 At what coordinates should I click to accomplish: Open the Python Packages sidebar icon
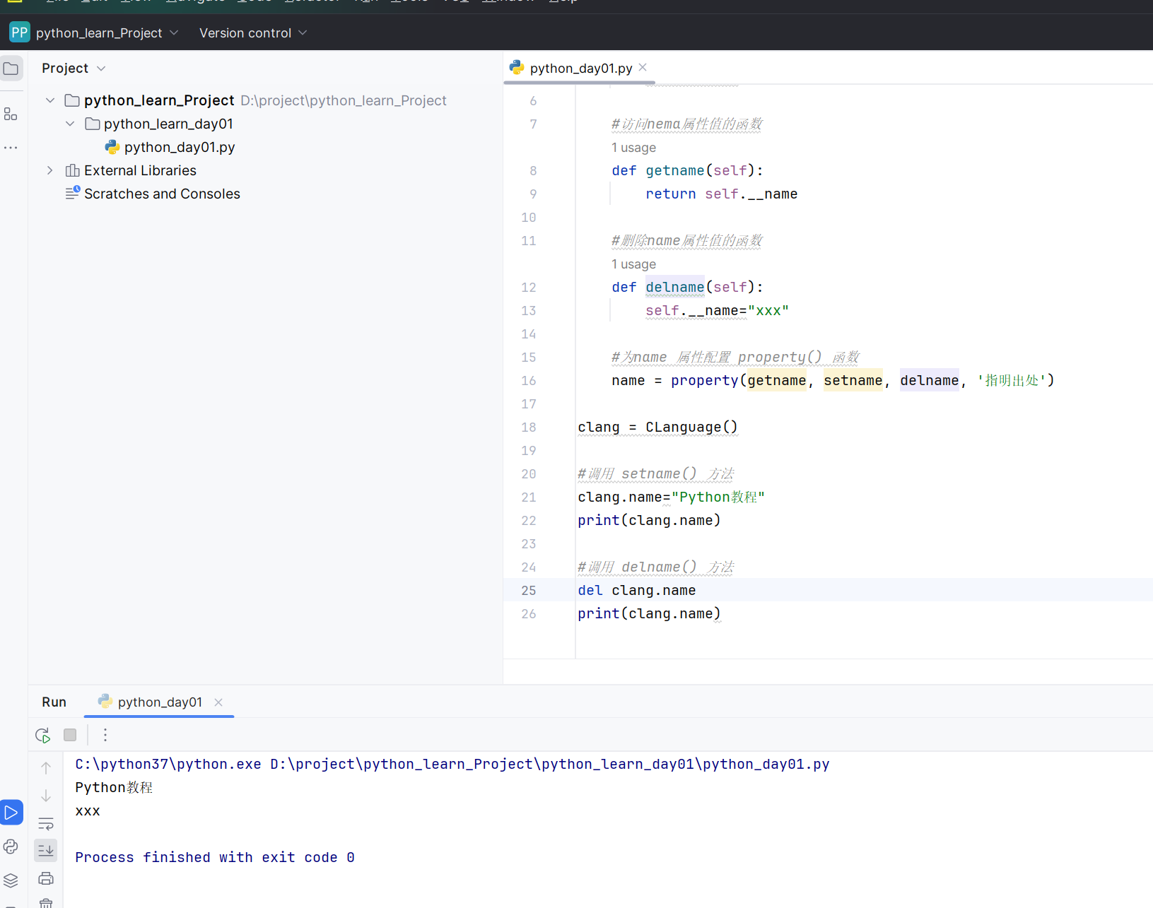click(11, 847)
